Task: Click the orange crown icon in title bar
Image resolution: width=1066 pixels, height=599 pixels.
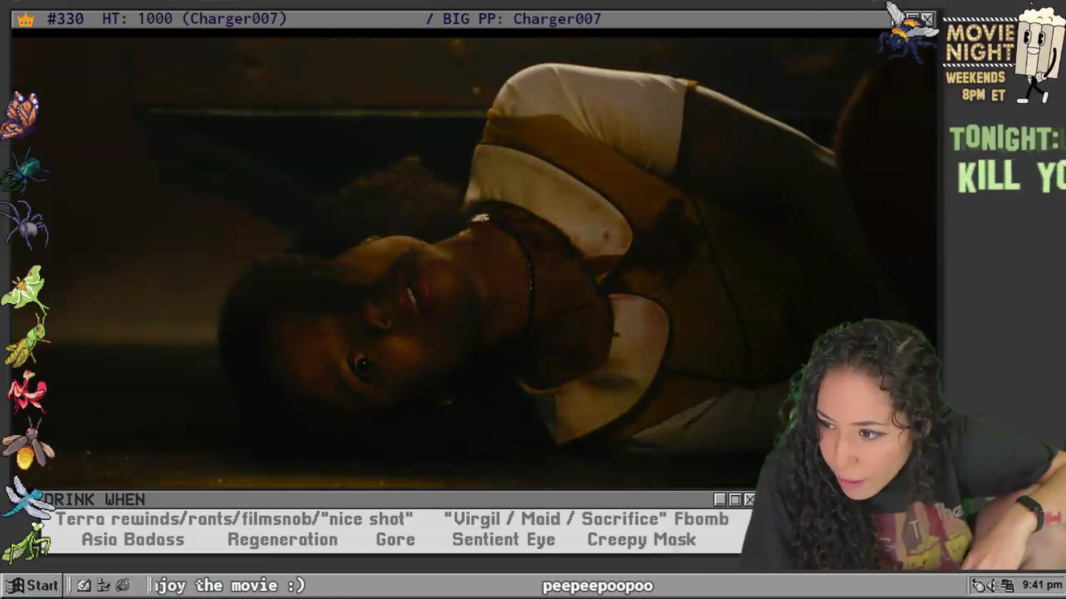Action: coord(26,20)
